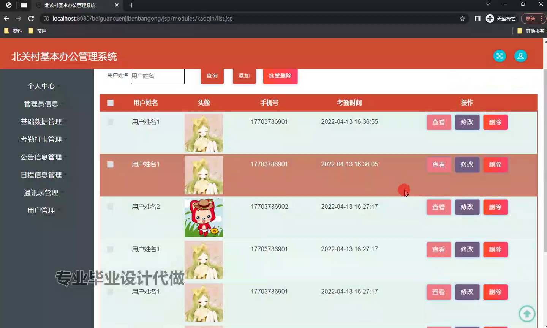Close the 北关村基本办公管理系统 tab
Image resolution: width=547 pixels, height=328 pixels.
[117, 5]
